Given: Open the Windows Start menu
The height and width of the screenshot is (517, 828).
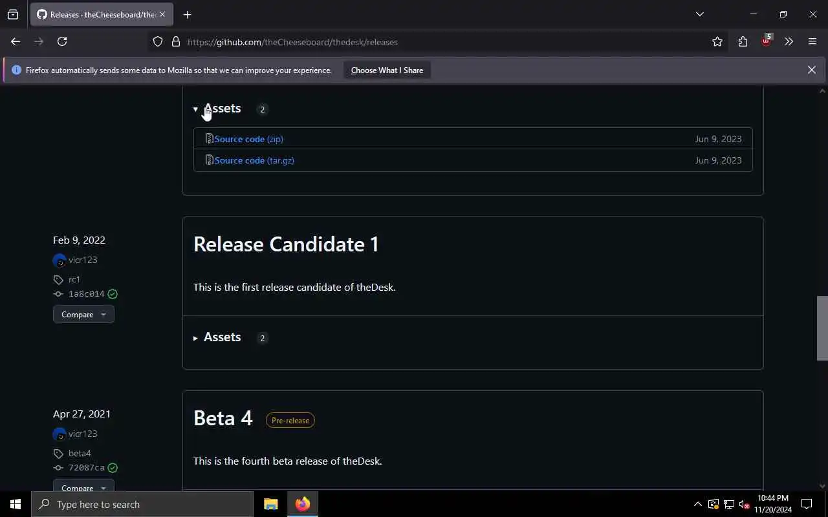Looking at the screenshot, I should [16, 504].
